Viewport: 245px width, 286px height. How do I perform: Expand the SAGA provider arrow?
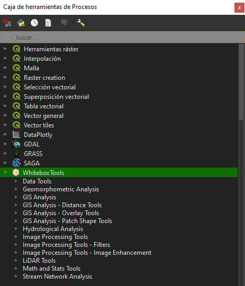point(5,163)
